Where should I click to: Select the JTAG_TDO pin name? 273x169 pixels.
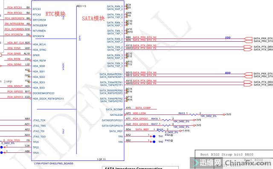coord(39,137)
